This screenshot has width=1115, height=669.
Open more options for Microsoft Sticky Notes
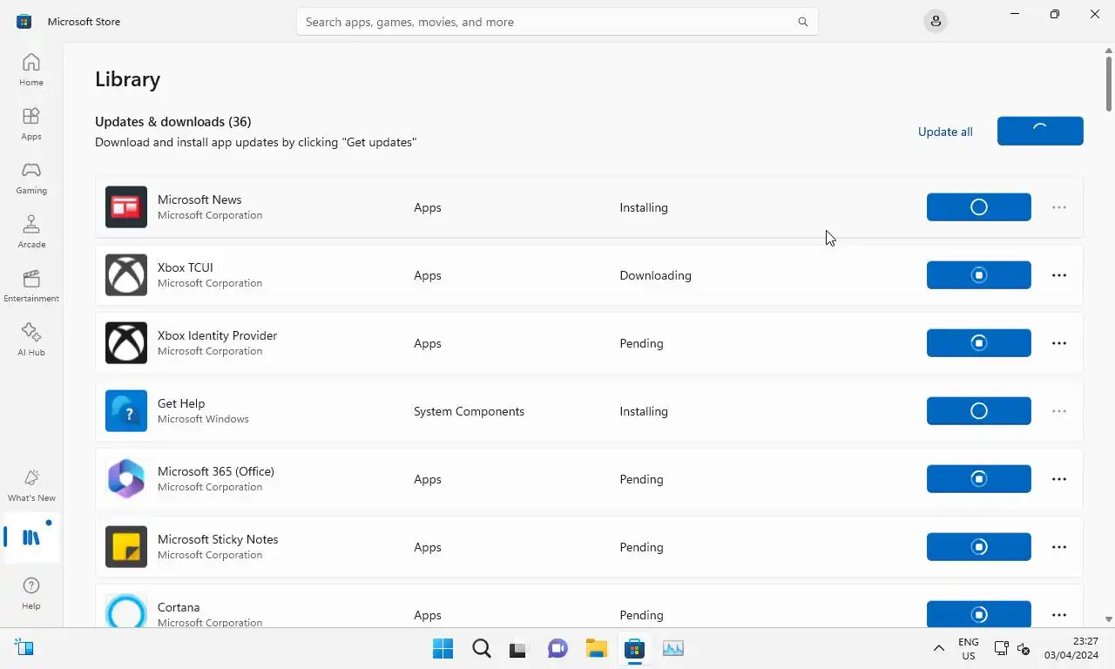pos(1059,547)
